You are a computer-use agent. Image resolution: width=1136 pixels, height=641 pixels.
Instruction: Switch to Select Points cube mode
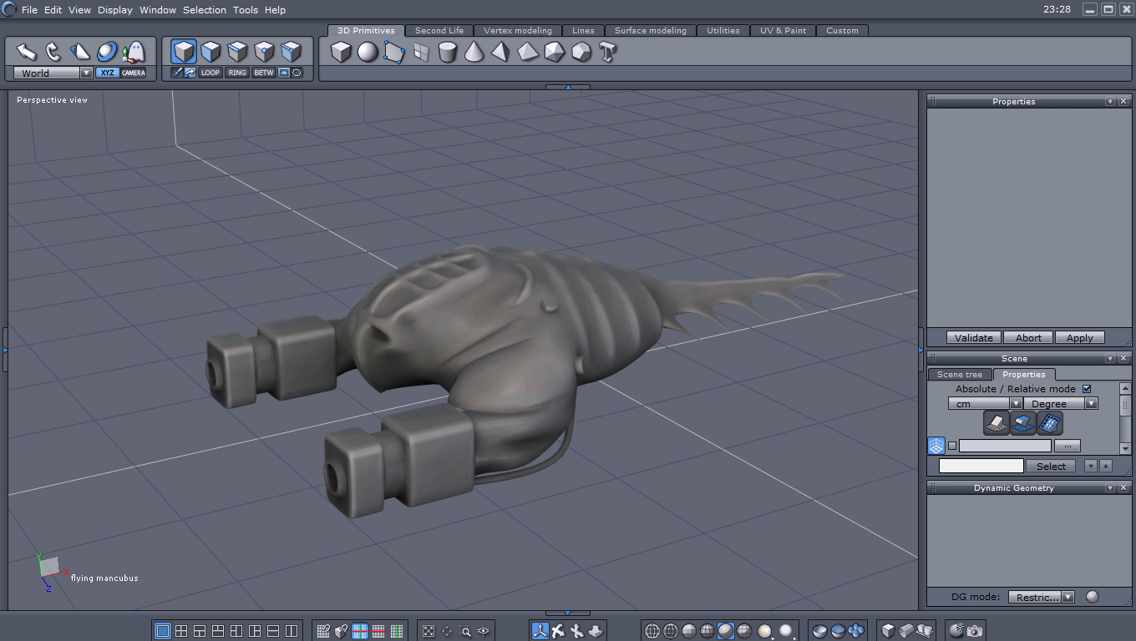[264, 52]
